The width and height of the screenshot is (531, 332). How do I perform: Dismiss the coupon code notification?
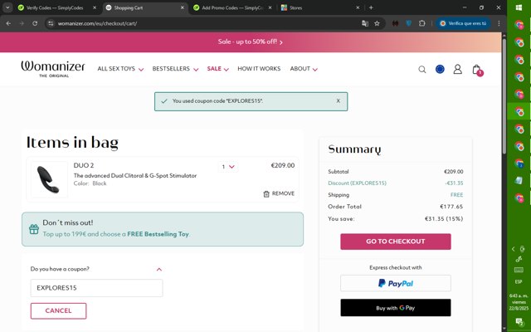338,101
